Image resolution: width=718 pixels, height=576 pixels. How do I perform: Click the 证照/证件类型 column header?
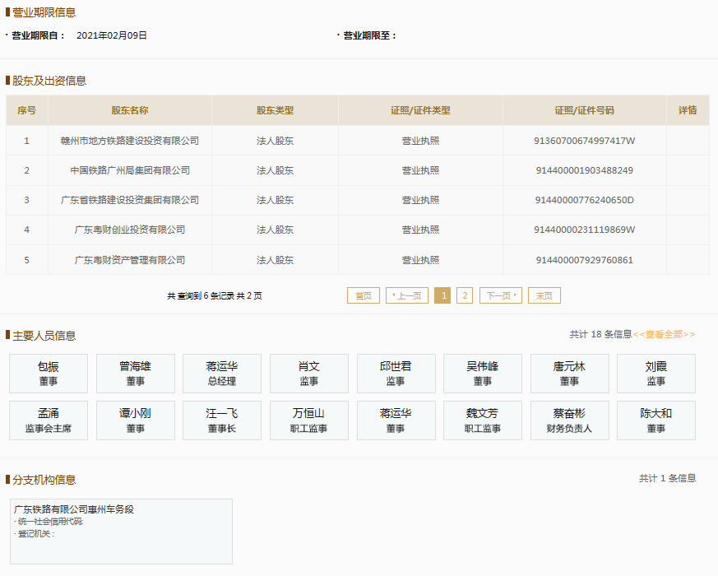click(x=420, y=110)
